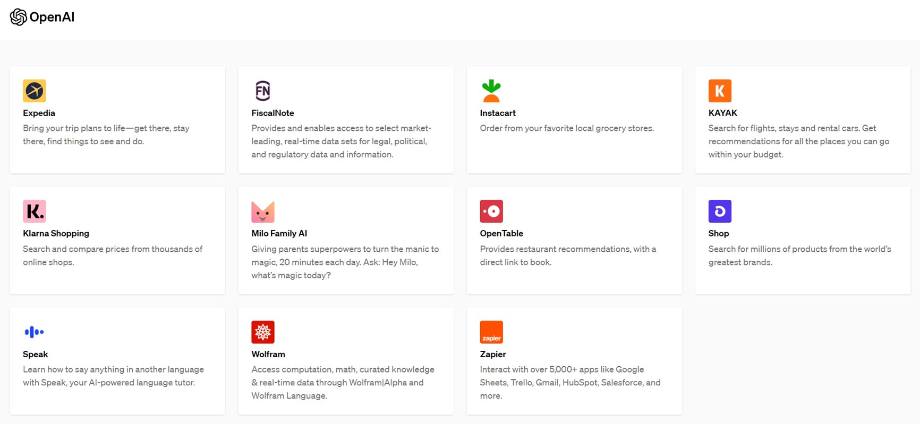Click 'Order from your favorite local grocery stores'
920x424 pixels.
567,128
